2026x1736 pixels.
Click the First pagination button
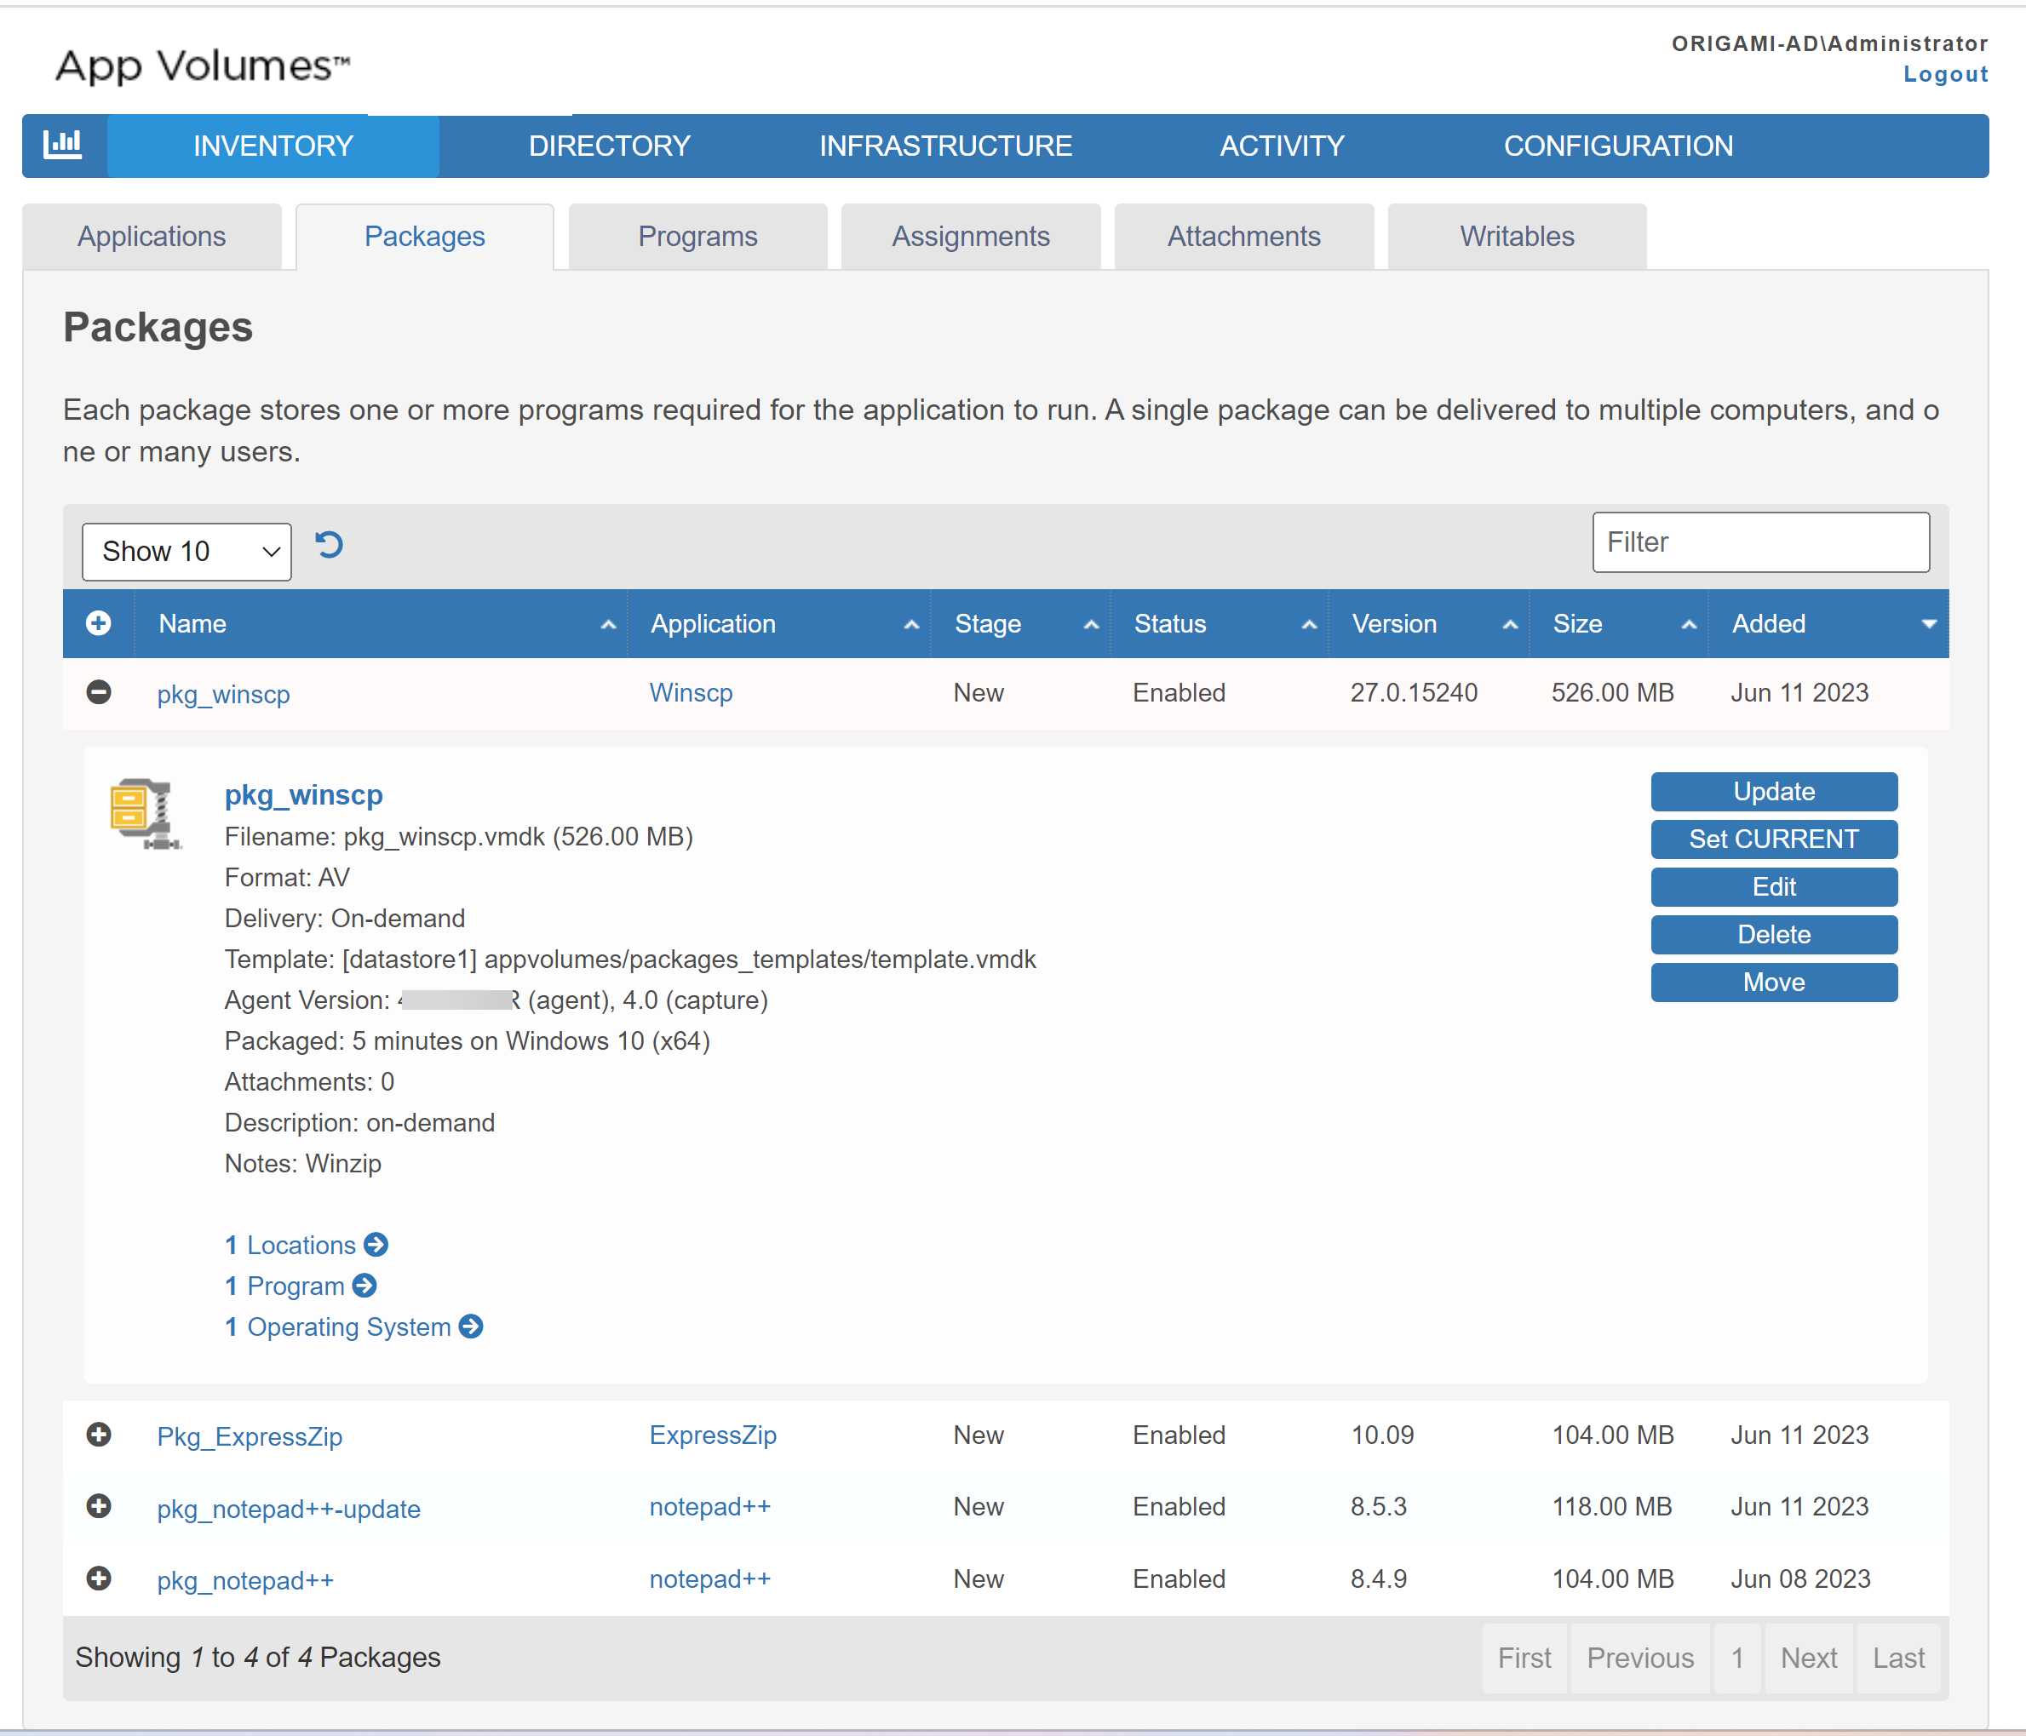click(1524, 1658)
